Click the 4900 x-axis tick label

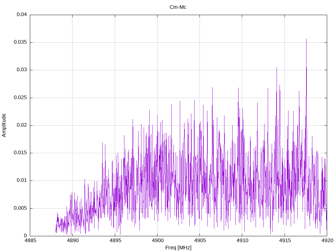157,241
